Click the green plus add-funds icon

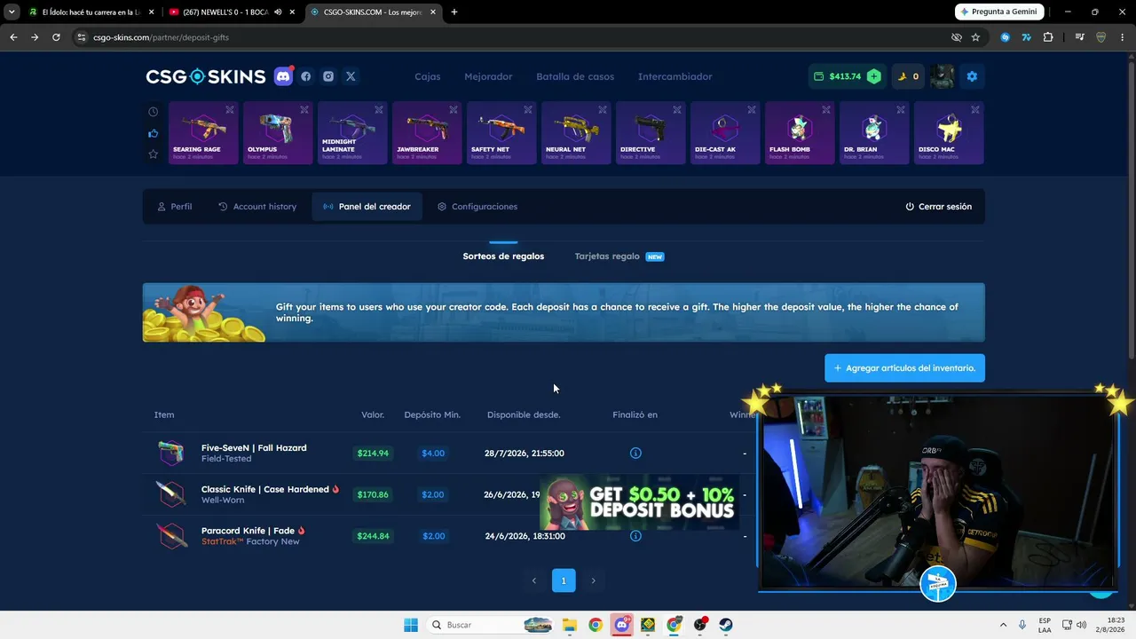coord(874,76)
